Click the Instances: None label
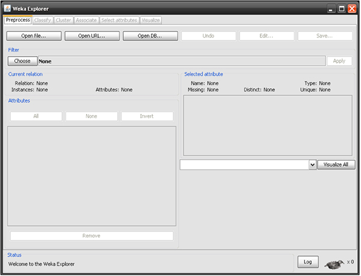 coord(29,90)
